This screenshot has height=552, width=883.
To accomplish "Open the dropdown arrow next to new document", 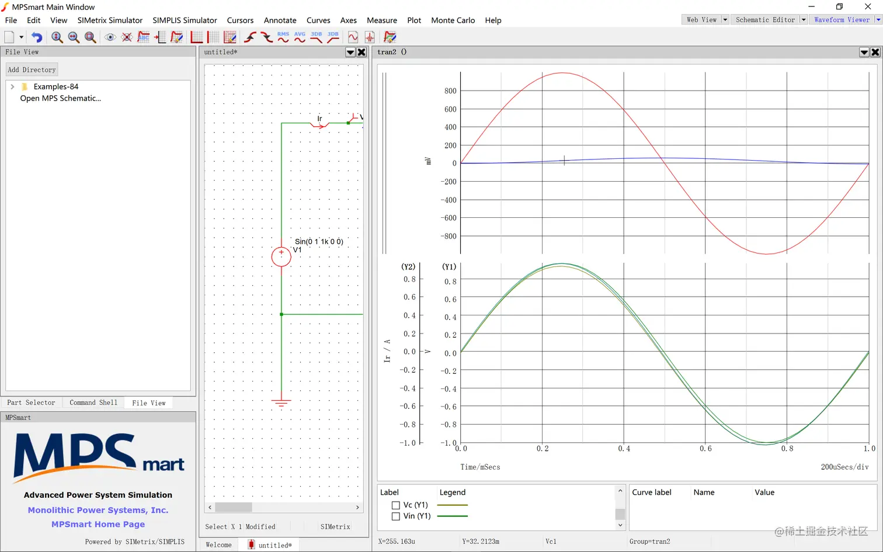I will pos(22,37).
